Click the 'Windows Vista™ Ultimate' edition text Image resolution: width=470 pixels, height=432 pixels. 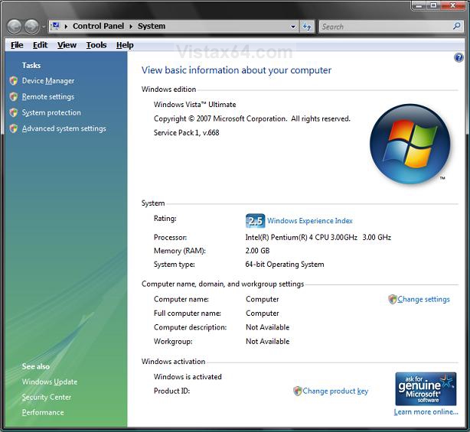195,105
